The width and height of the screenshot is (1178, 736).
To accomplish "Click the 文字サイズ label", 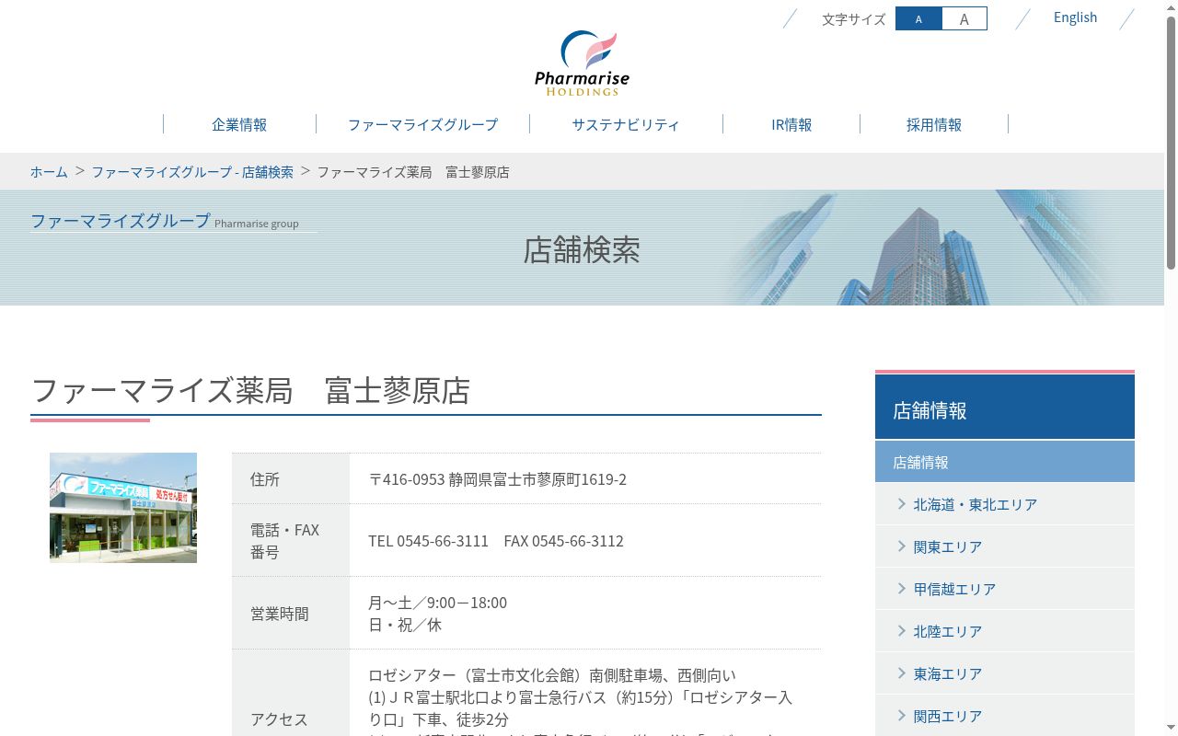I will coord(854,18).
